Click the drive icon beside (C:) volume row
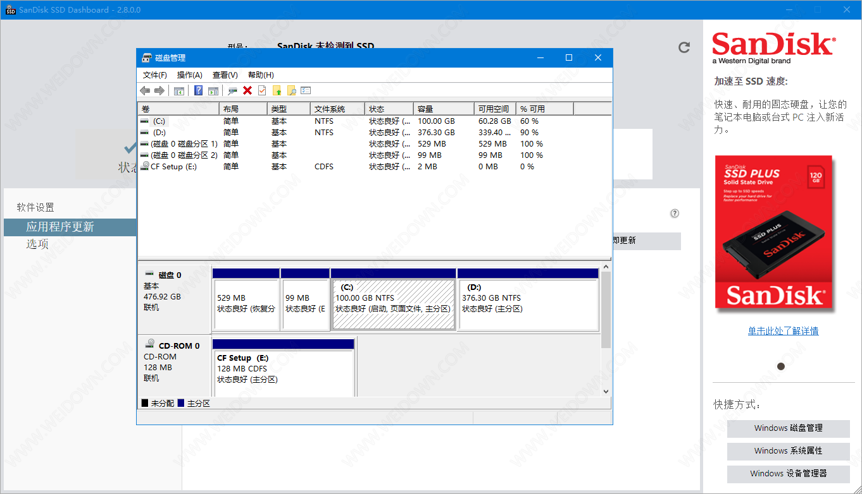Image resolution: width=862 pixels, height=494 pixels. [x=145, y=121]
